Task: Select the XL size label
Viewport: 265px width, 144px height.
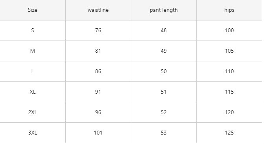Action: (33, 92)
